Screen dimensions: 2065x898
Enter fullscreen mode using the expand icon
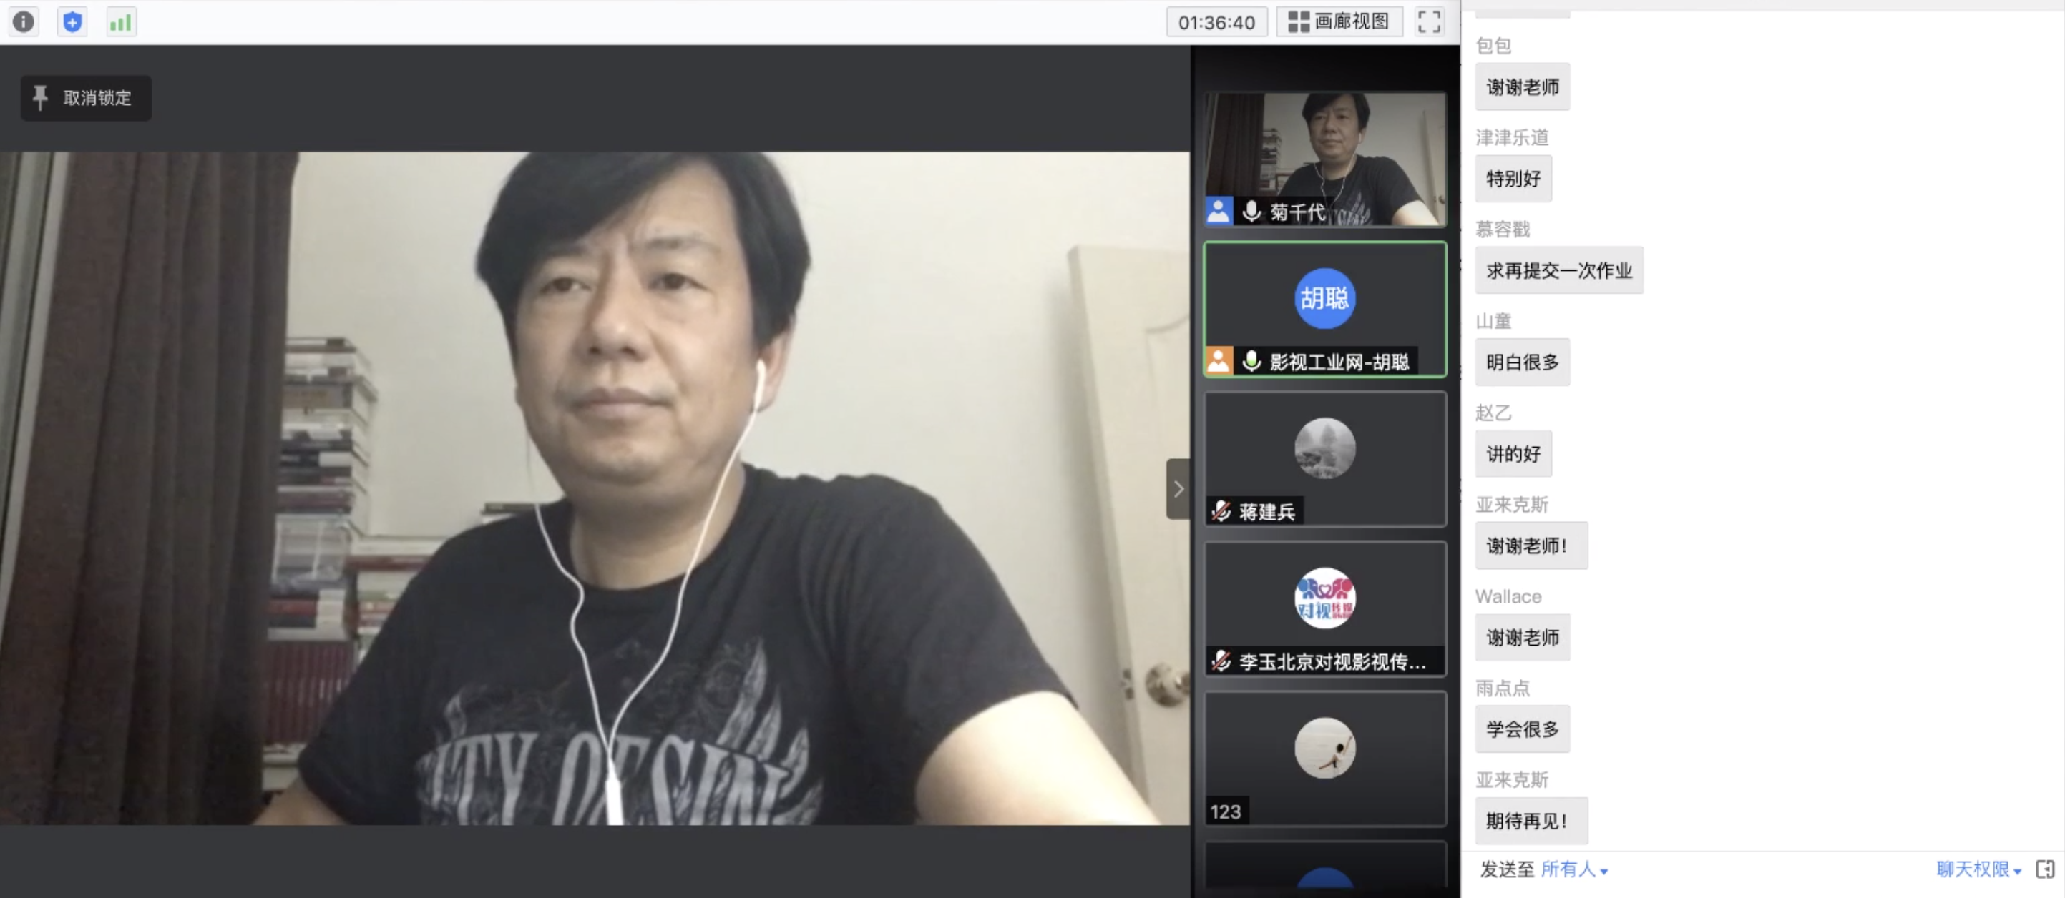[1428, 21]
